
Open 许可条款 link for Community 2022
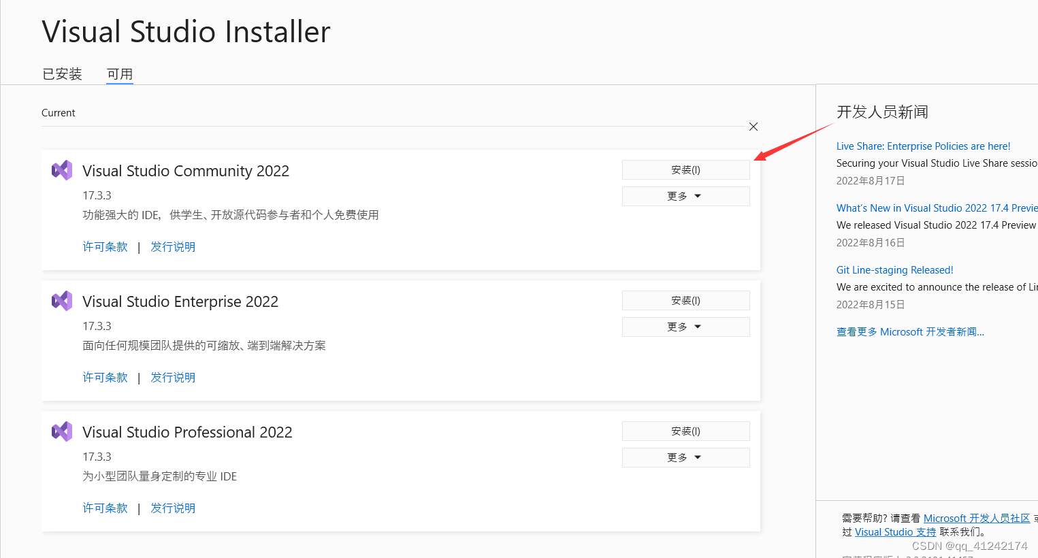pyautogui.click(x=106, y=247)
